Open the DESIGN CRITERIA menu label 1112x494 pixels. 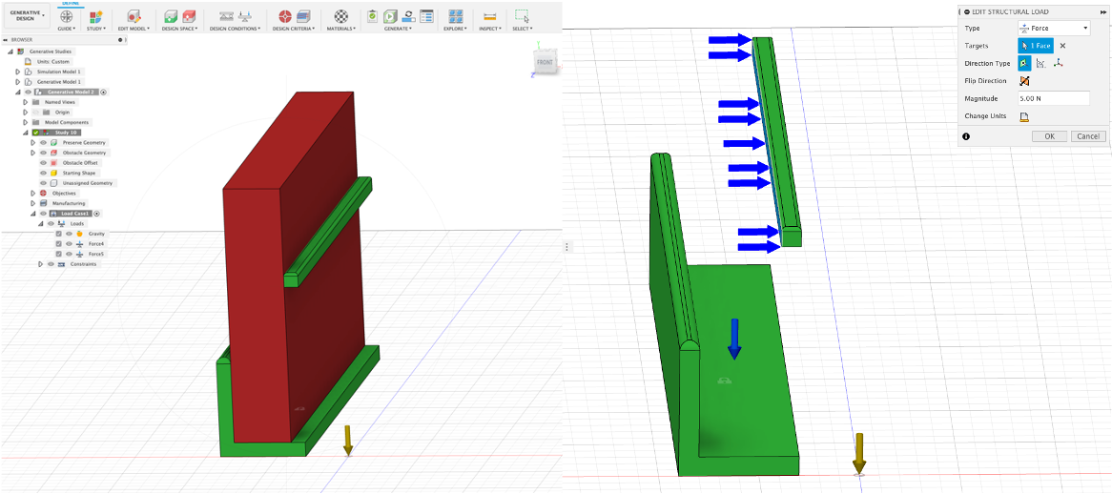[295, 29]
